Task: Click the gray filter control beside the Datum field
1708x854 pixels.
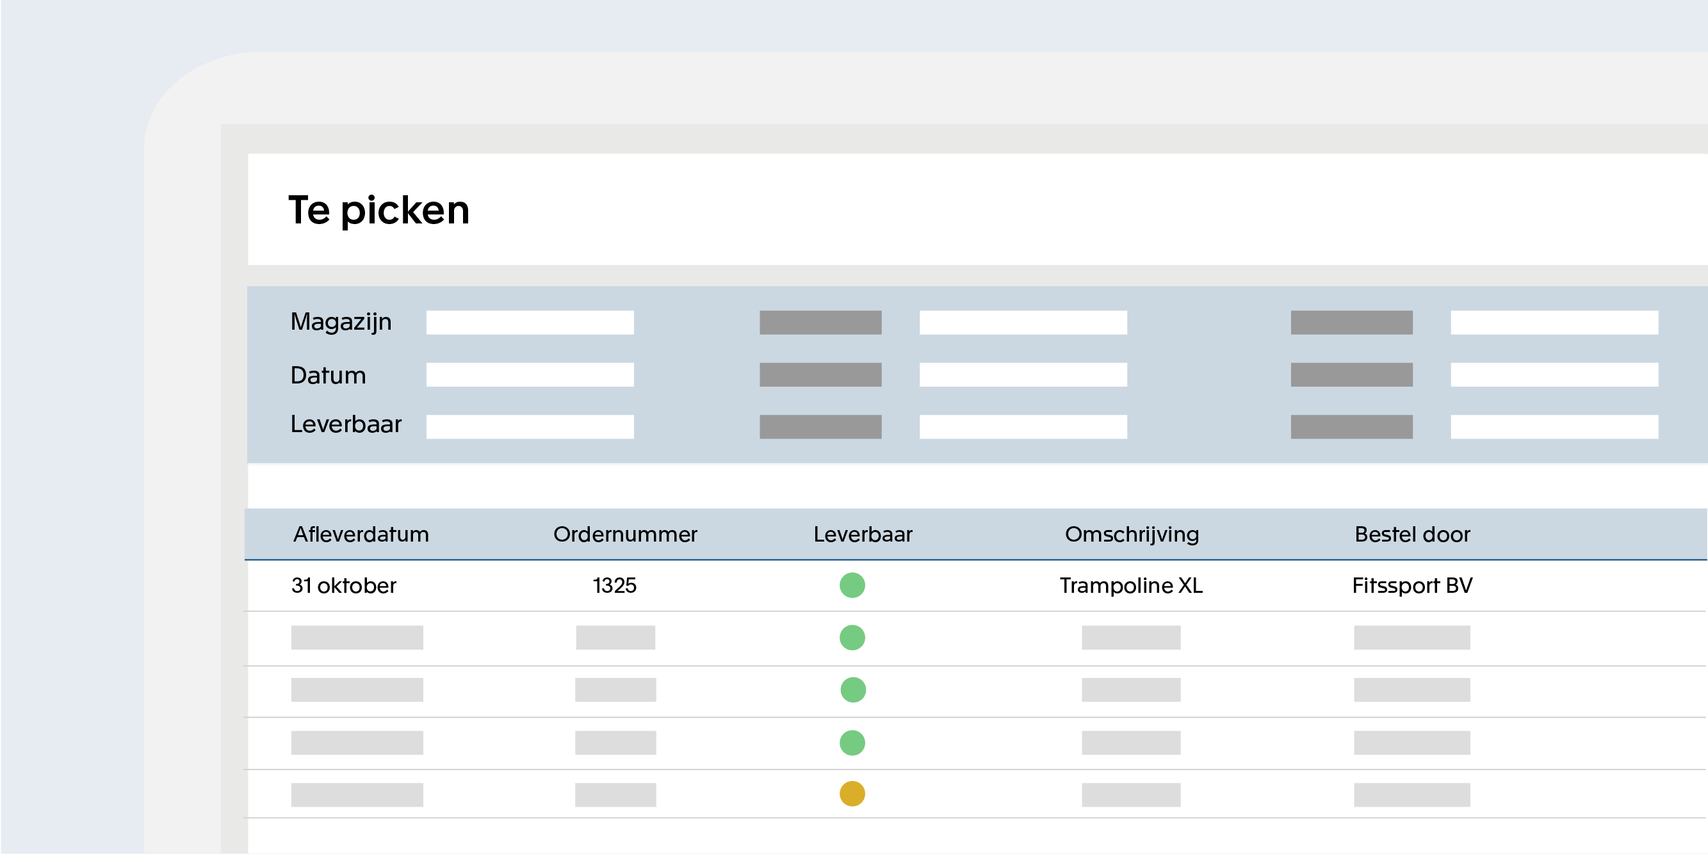Action: tap(821, 374)
